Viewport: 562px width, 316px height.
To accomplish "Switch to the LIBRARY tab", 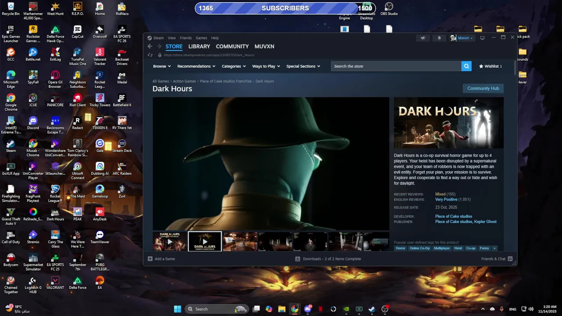I will tap(199, 47).
